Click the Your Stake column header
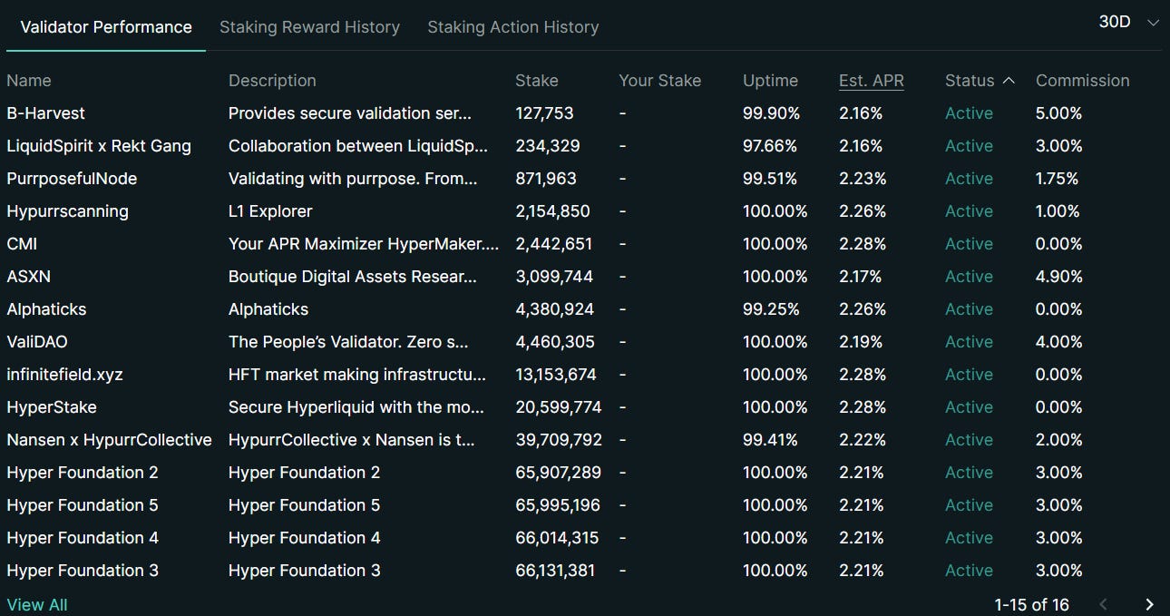 pyautogui.click(x=660, y=81)
